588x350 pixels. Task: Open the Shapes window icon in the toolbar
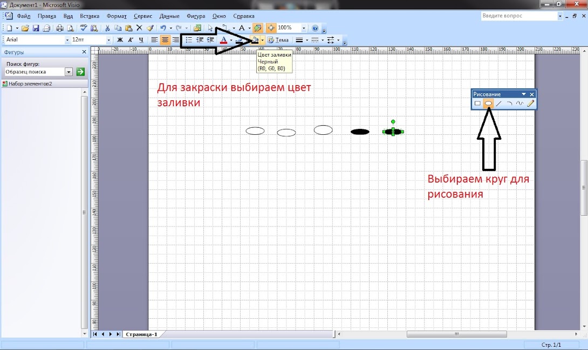tap(197, 28)
